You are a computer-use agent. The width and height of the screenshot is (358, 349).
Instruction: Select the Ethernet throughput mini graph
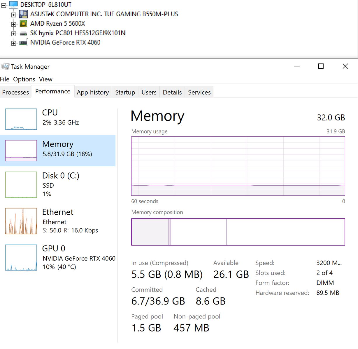(x=21, y=221)
